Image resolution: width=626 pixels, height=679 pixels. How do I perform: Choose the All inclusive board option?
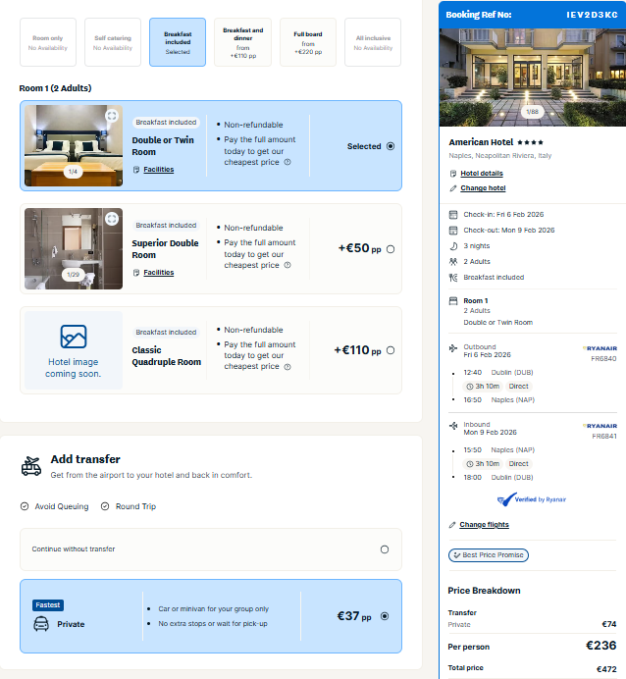pyautogui.click(x=373, y=42)
